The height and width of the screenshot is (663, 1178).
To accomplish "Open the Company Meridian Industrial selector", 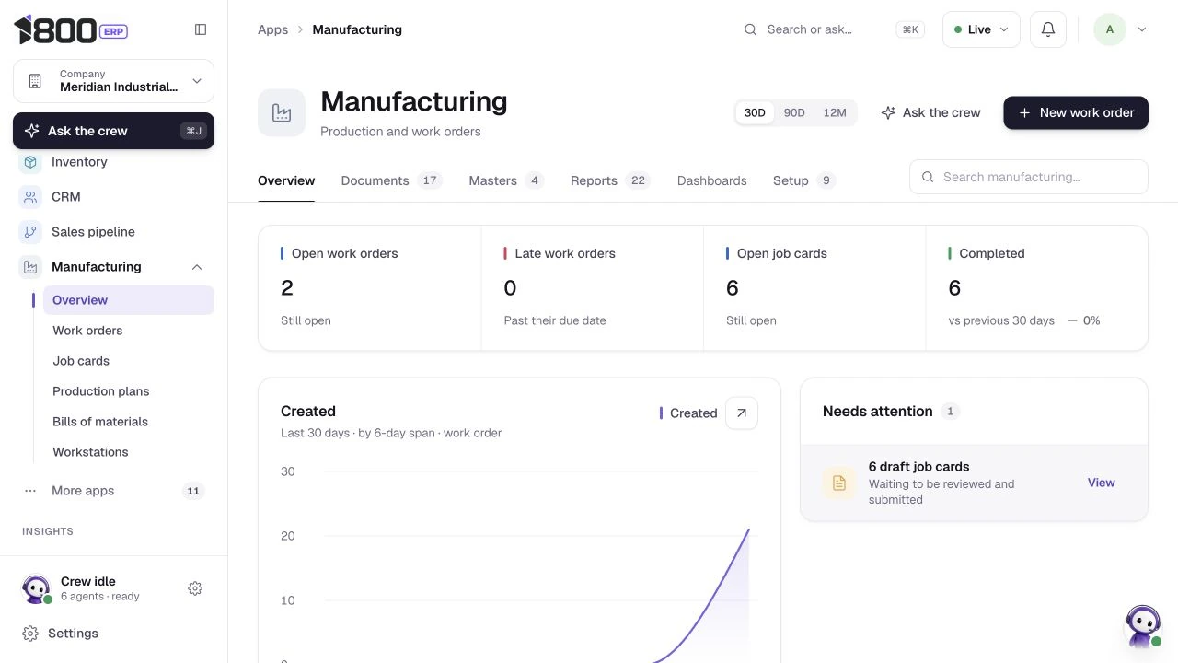I will [113, 81].
